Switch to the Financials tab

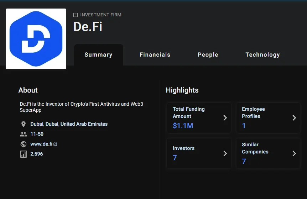click(155, 55)
